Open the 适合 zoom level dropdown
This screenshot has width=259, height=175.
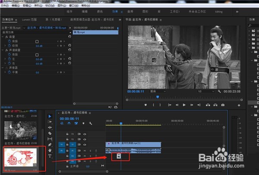(x=158, y=91)
